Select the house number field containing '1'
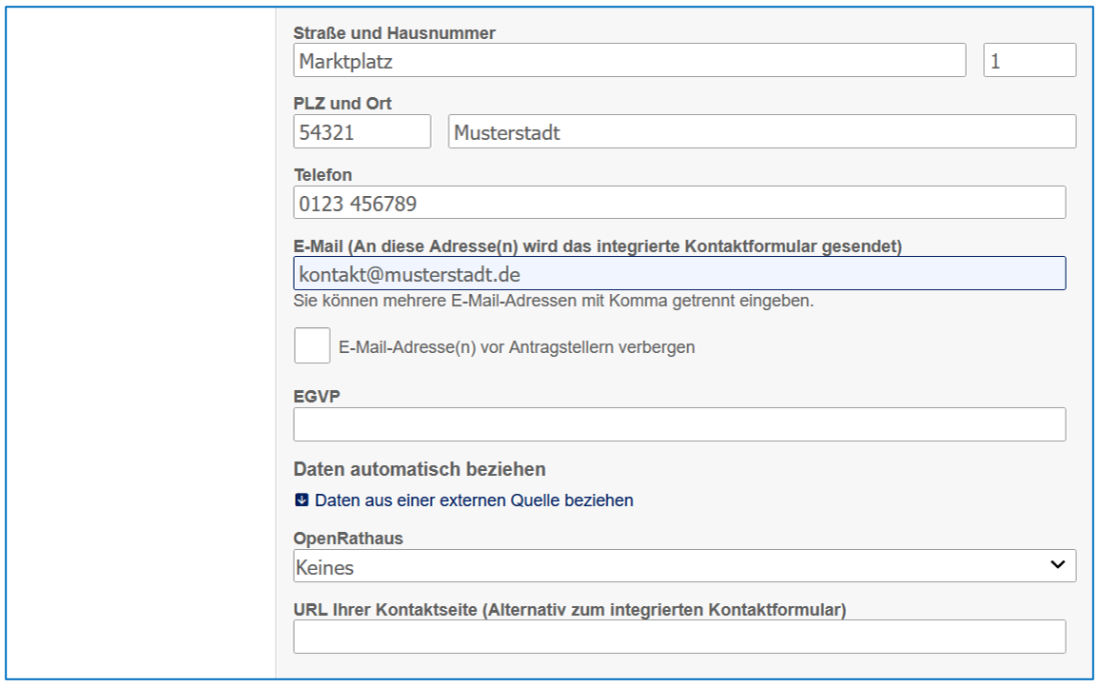Viewport: 1099px width, 687px height. (1030, 61)
